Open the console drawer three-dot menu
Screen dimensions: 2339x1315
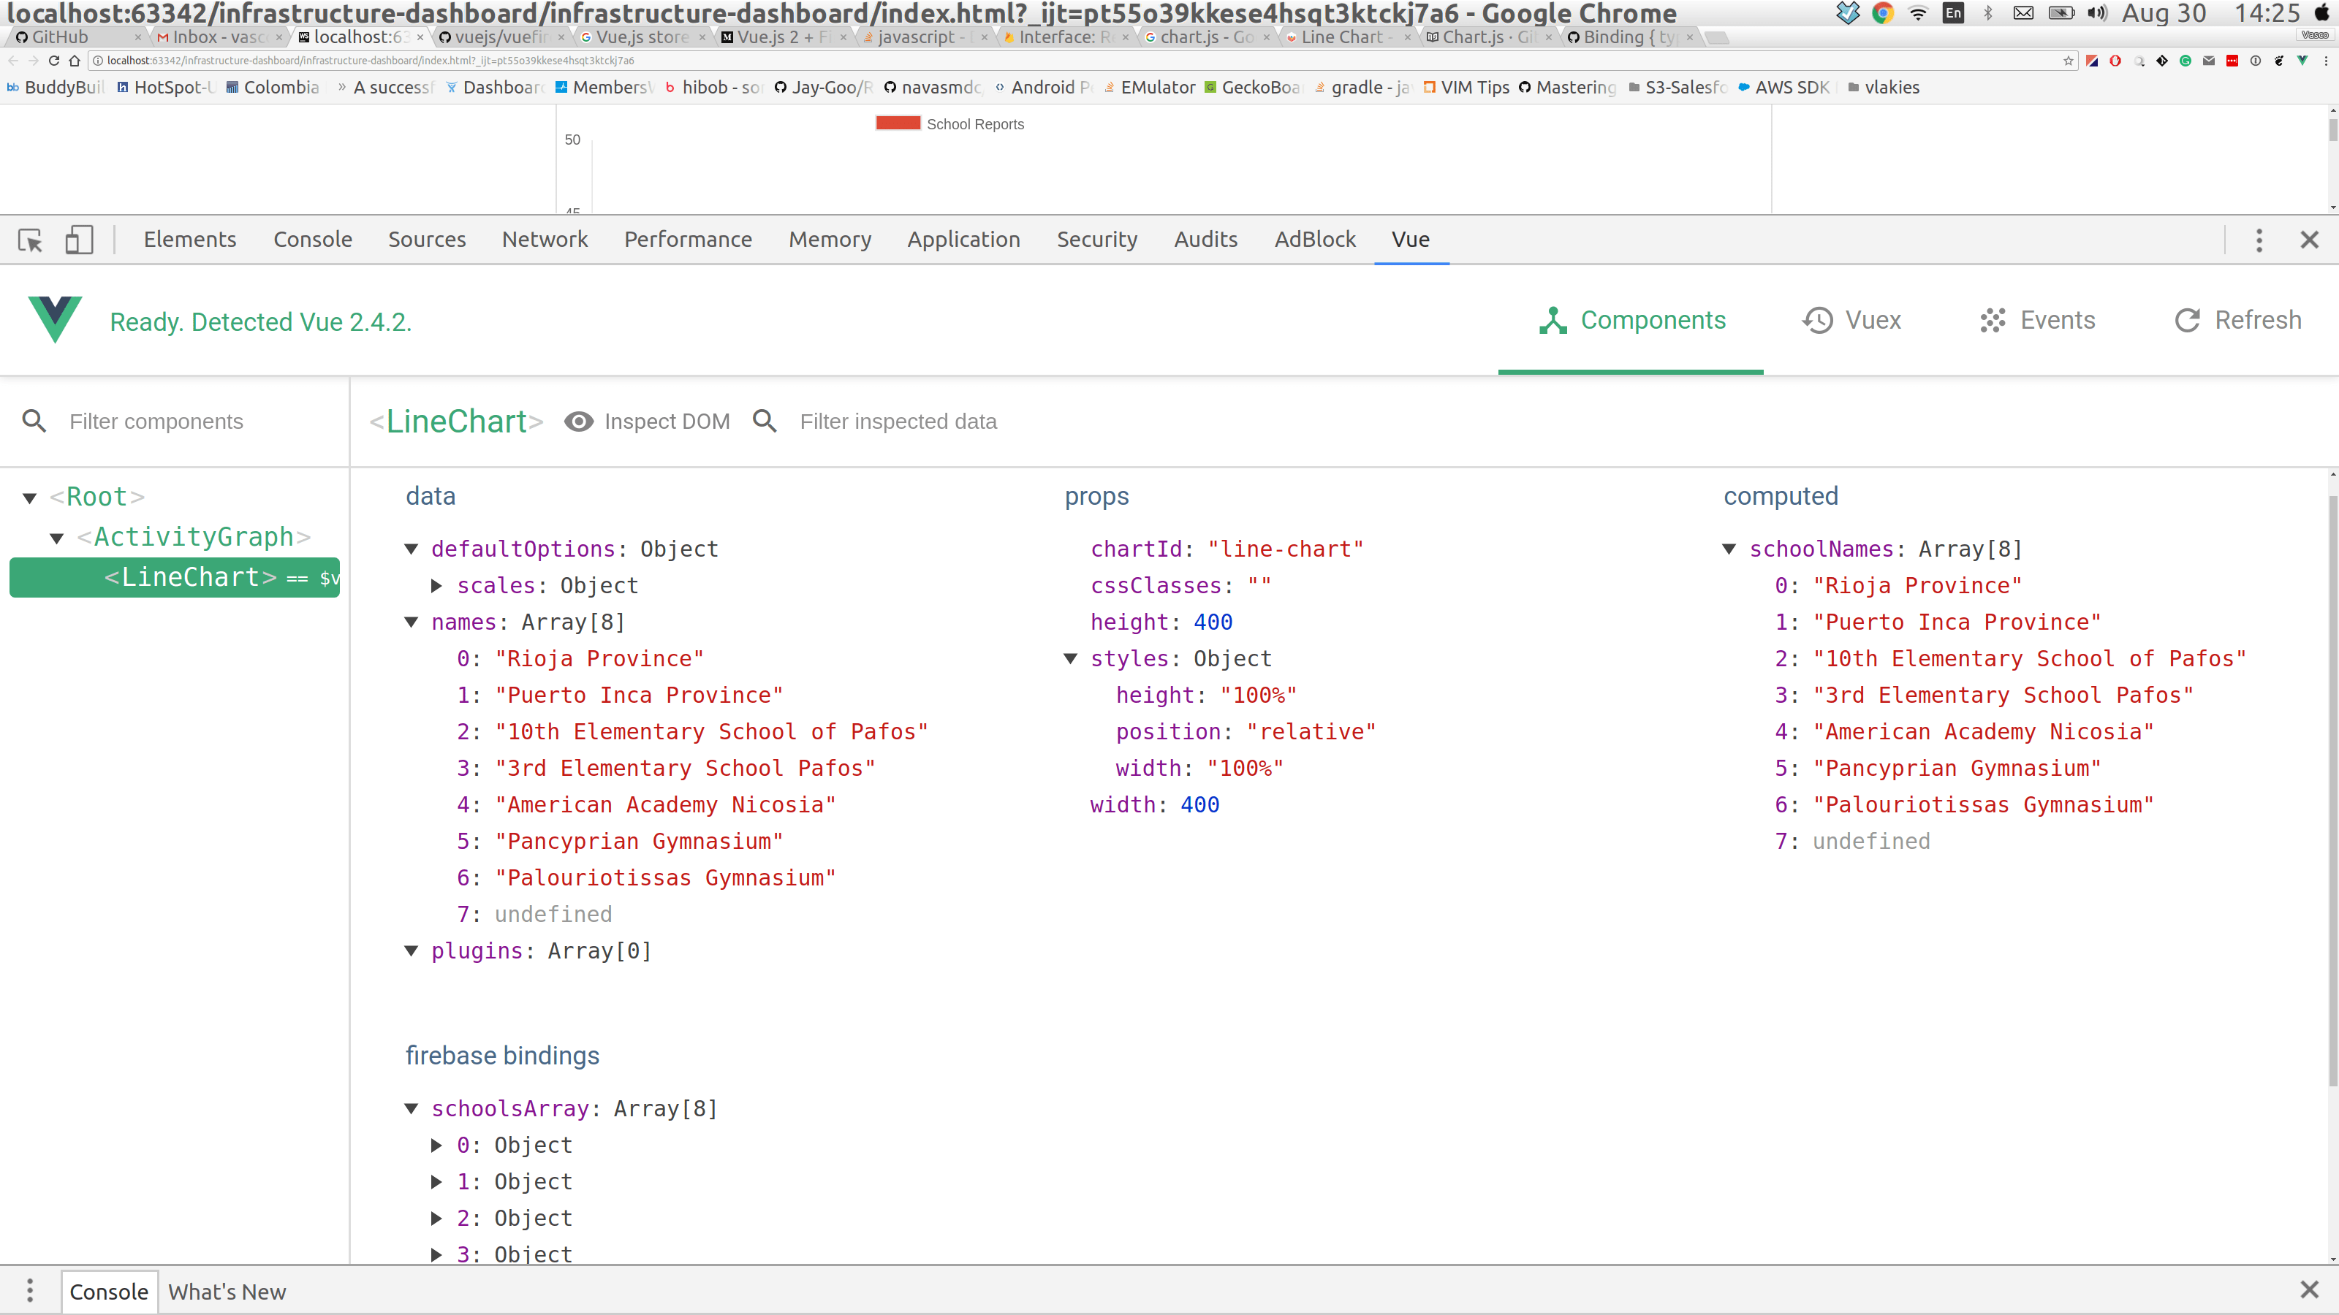[x=30, y=1290]
